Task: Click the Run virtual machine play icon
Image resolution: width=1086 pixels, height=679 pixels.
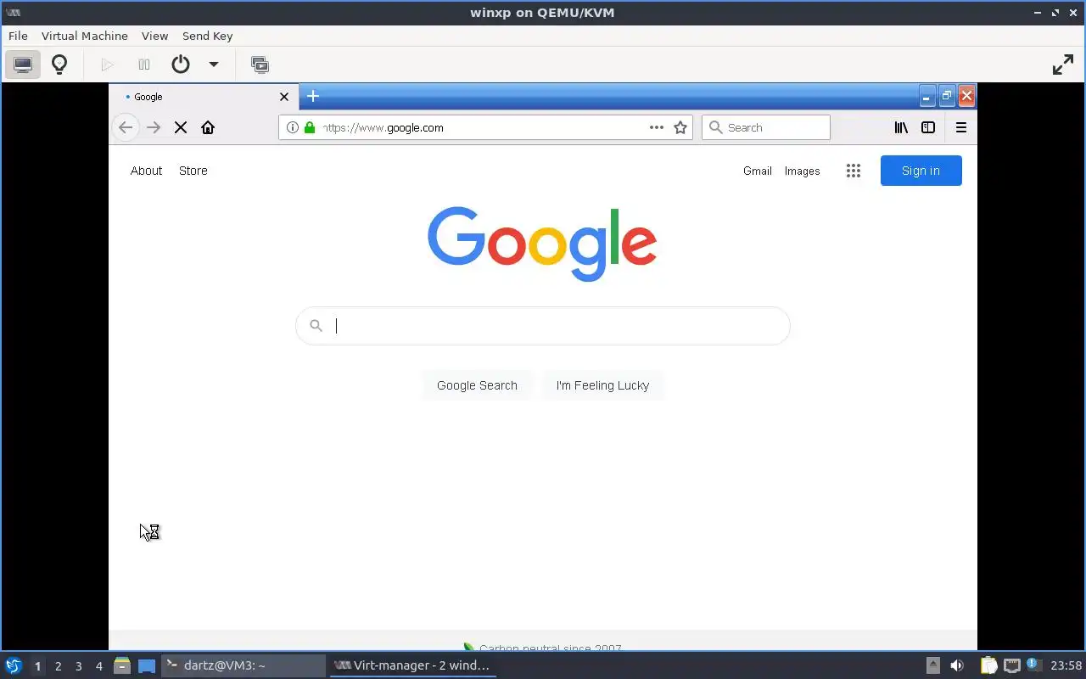Action: [107, 65]
